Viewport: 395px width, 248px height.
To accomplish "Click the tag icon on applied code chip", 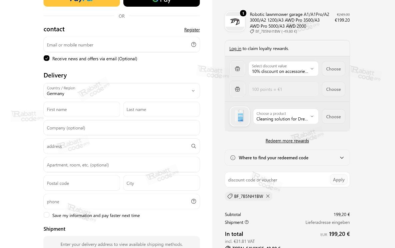I will 230,196.
